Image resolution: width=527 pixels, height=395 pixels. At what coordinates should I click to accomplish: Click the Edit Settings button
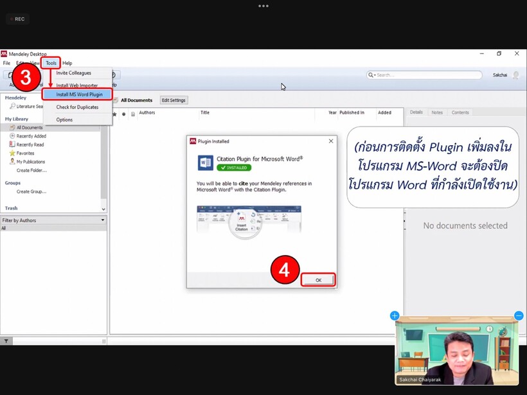click(x=174, y=100)
